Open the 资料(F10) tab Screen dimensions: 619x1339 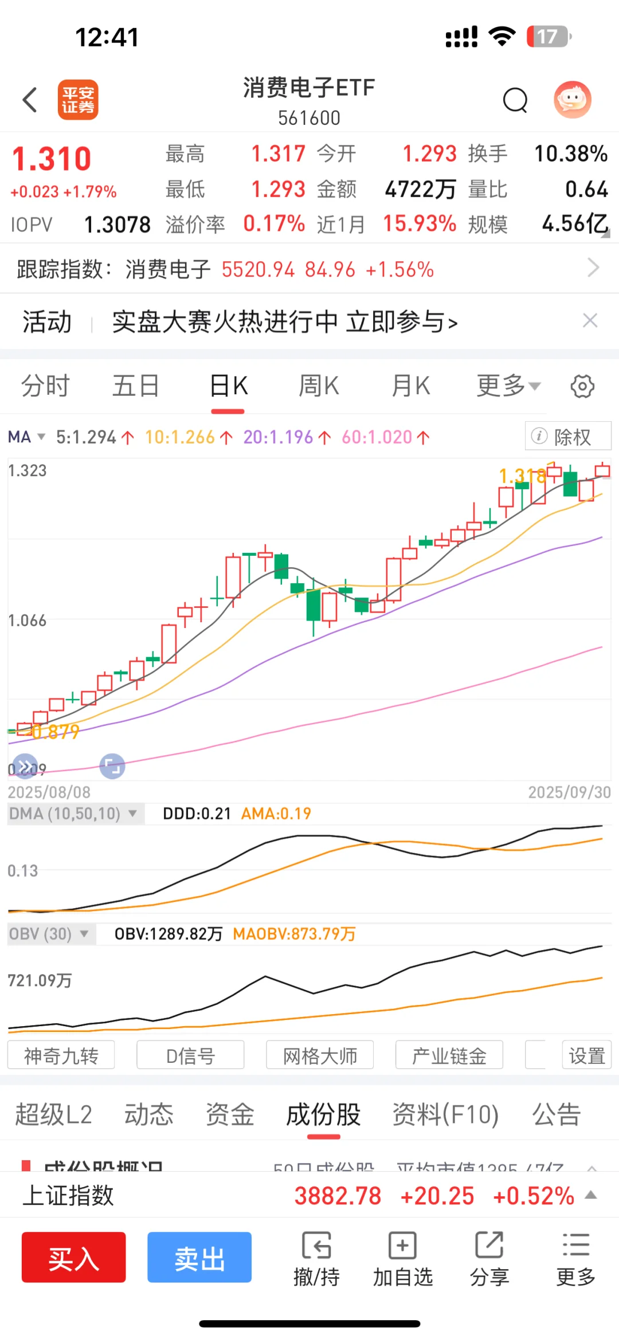445,1115
